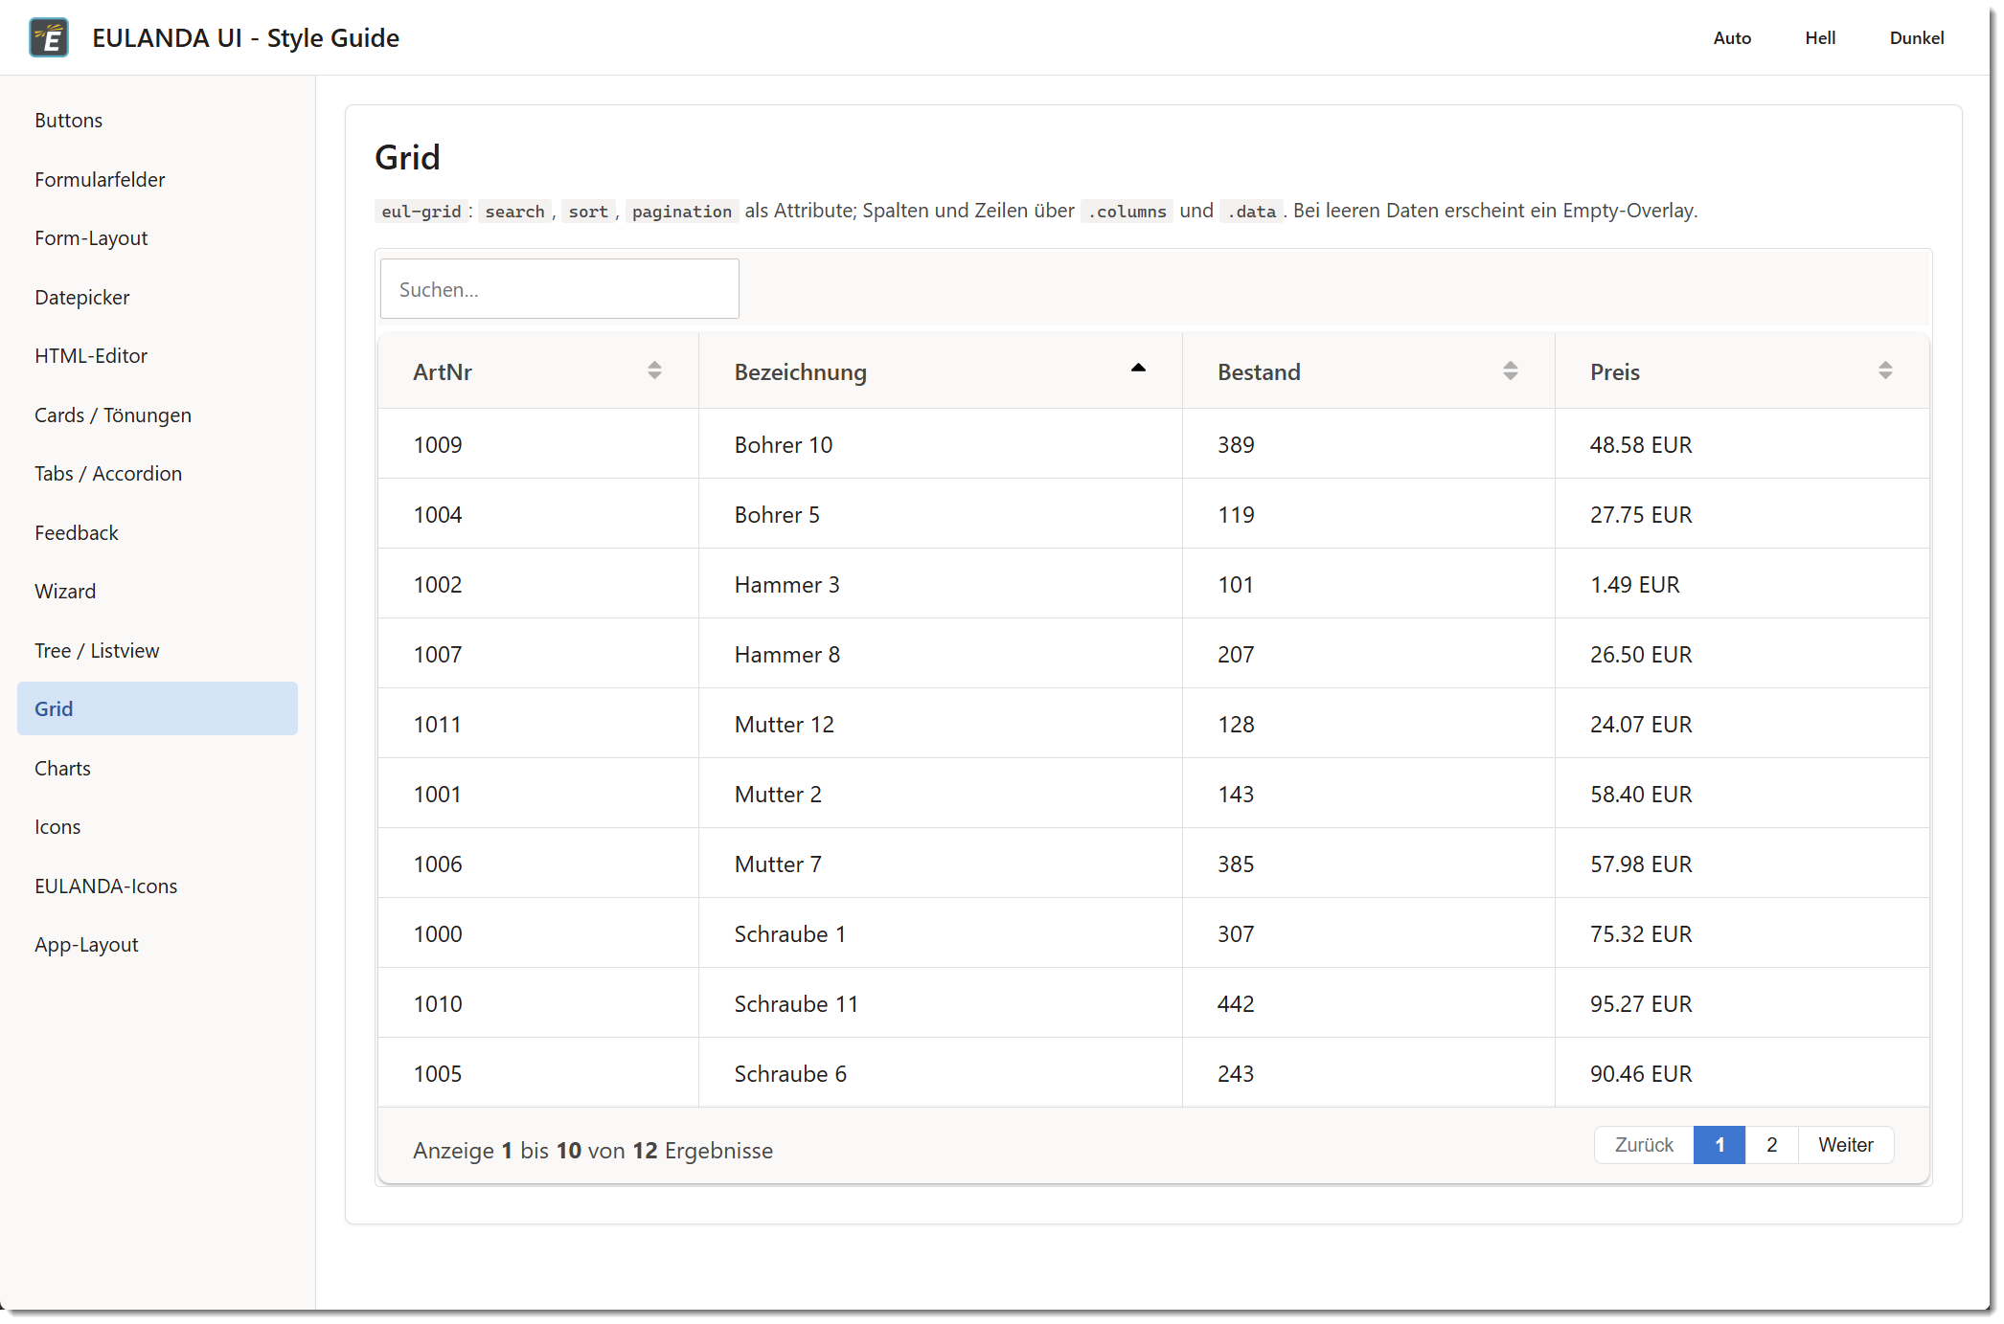Open the Form-Layout section
2004x1324 pixels.
click(x=157, y=238)
